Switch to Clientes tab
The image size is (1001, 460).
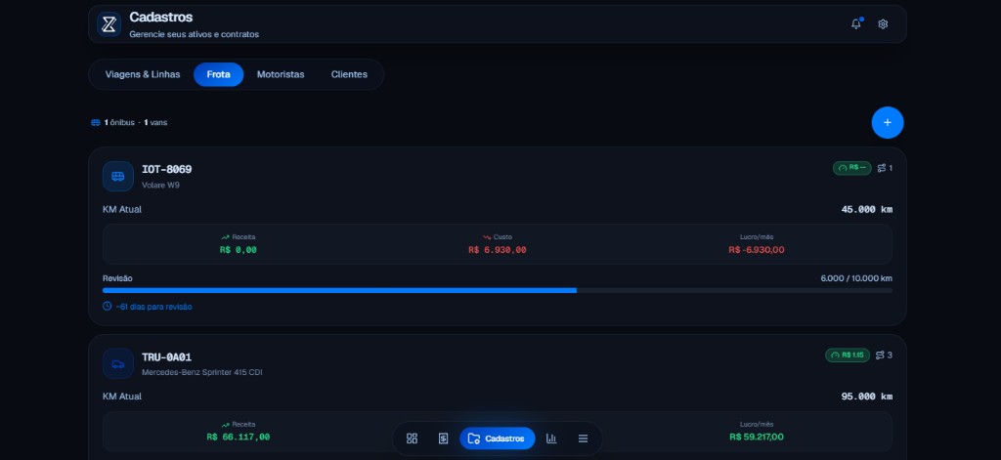point(349,74)
